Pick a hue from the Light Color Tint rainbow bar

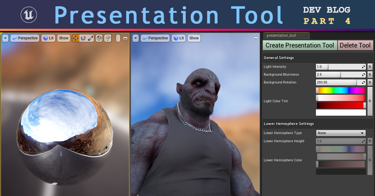(341, 90)
